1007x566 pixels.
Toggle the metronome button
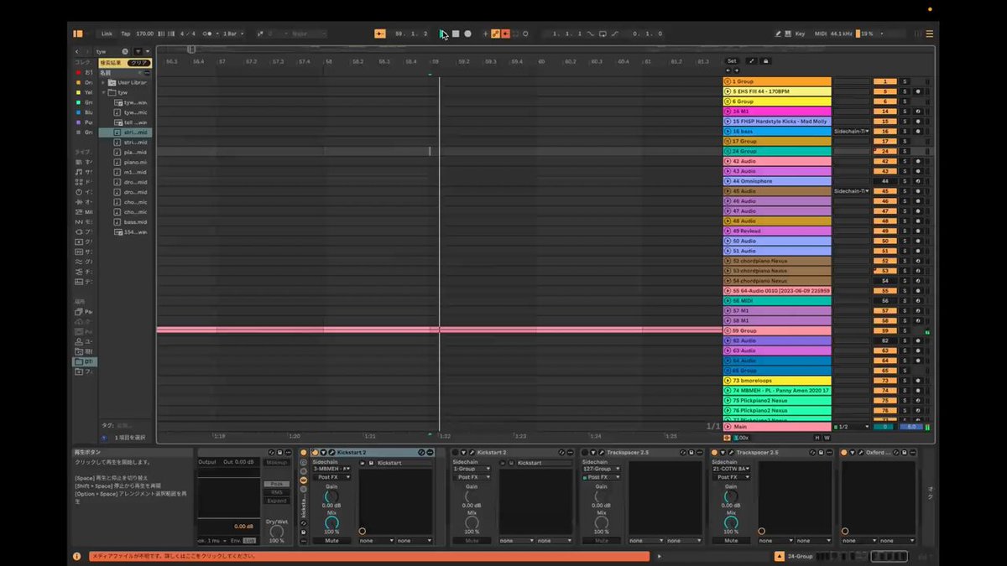207,34
